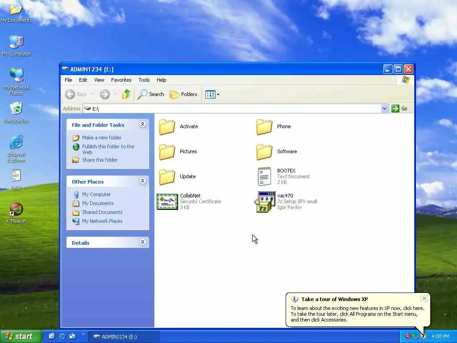Open the Start menu
The height and width of the screenshot is (343, 457).
[21, 337]
